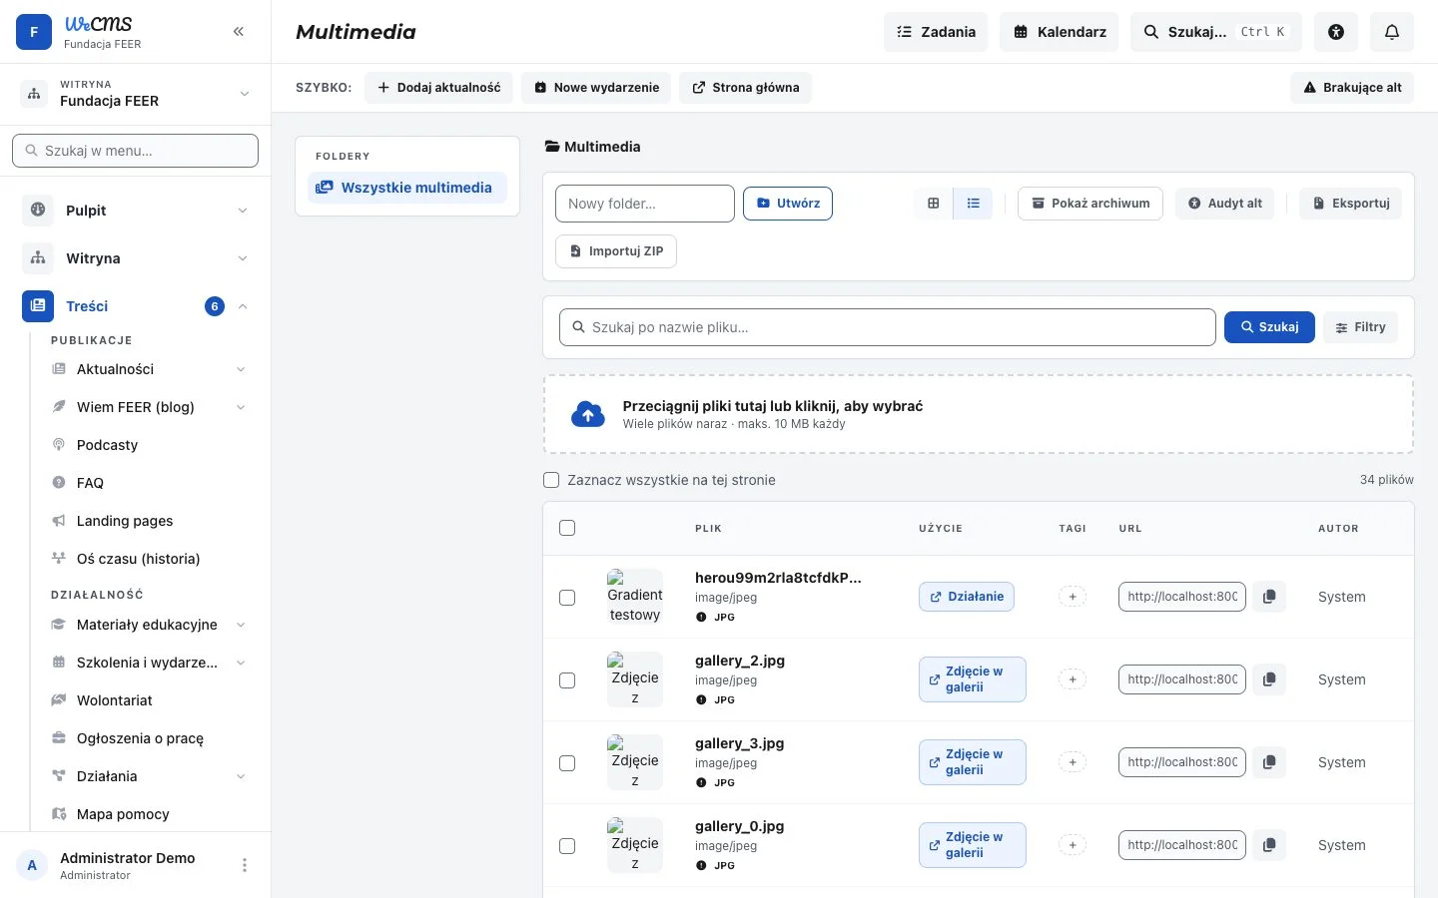Open Administrator Demo options menu dots
Screen dimensions: 1438x898
click(x=245, y=865)
